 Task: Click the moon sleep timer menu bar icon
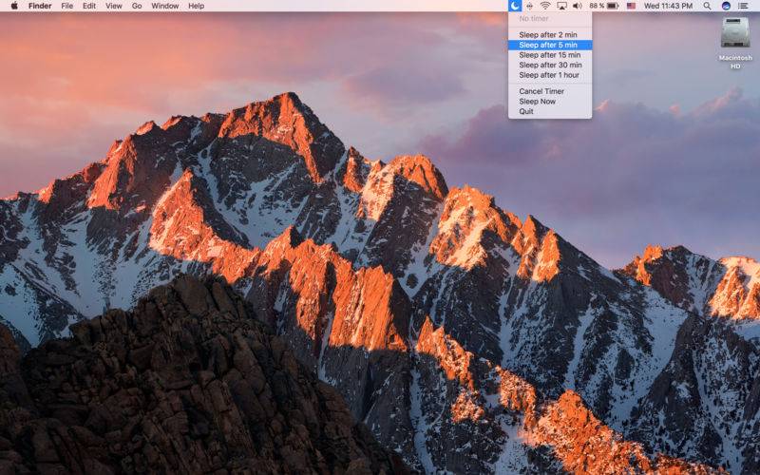click(514, 6)
